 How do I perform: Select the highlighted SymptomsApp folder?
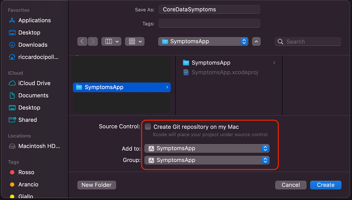click(122, 87)
